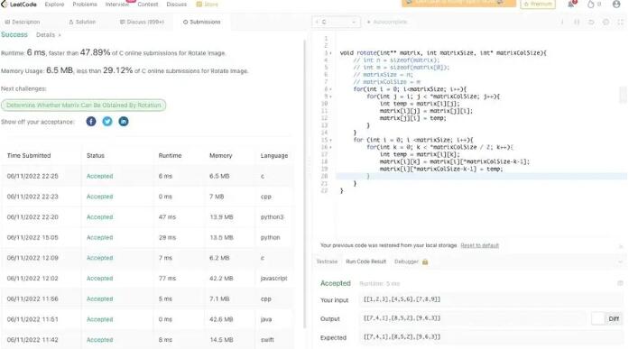
Task: Click the highlighted line 20 in editor
Action: coord(481,176)
